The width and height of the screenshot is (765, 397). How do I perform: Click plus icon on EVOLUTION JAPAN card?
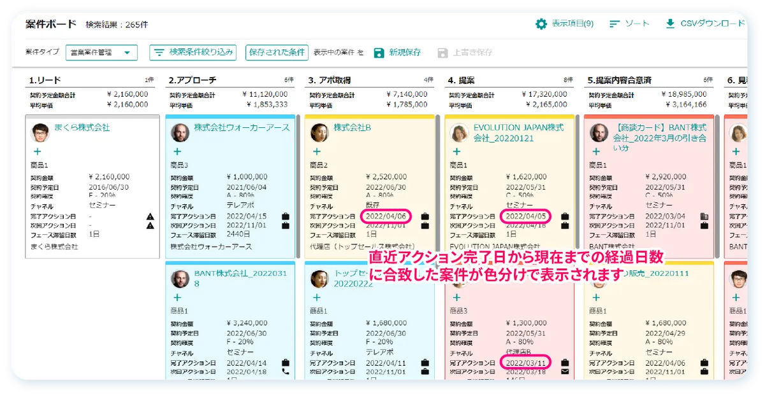456,151
